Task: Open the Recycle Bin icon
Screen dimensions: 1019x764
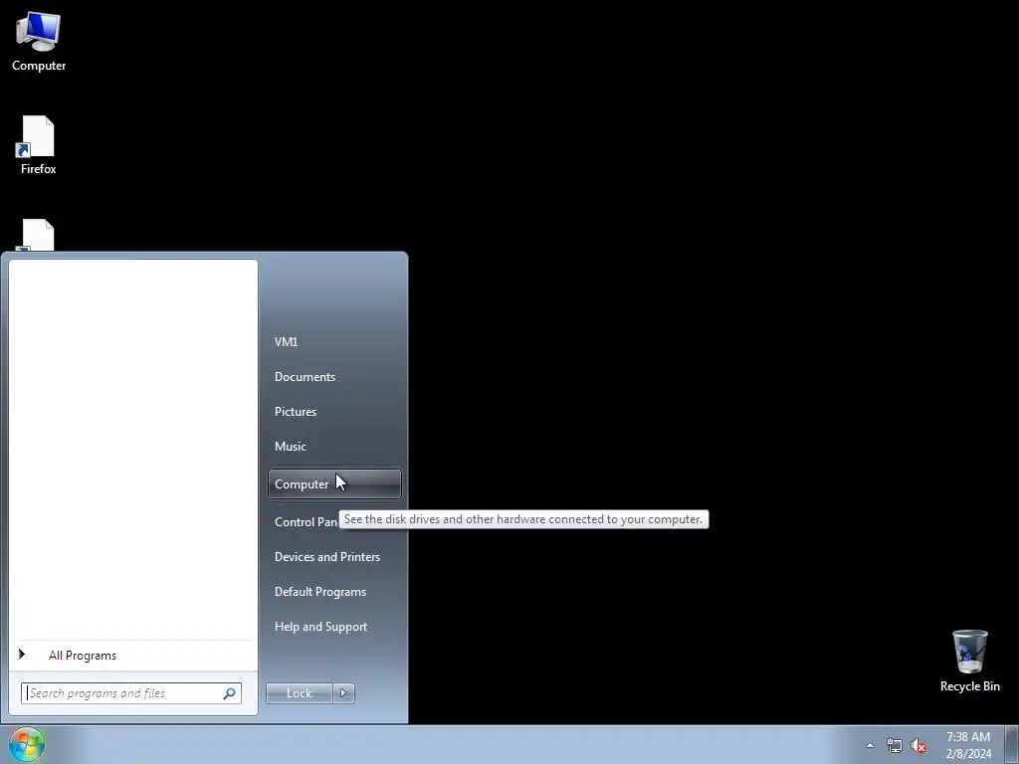Action: pos(969,661)
